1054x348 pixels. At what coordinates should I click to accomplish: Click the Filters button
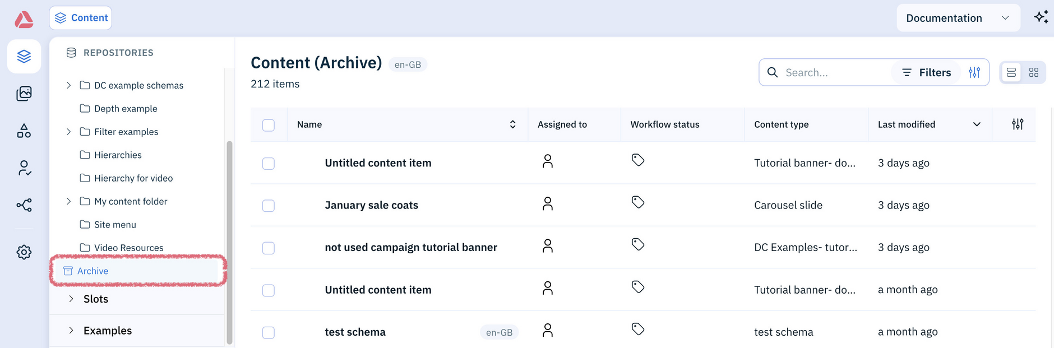926,72
